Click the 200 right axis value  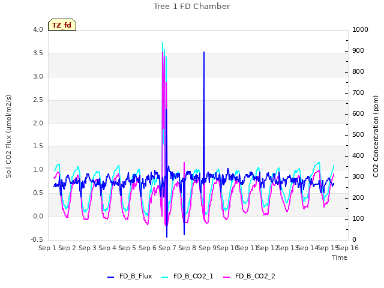coord(358,197)
